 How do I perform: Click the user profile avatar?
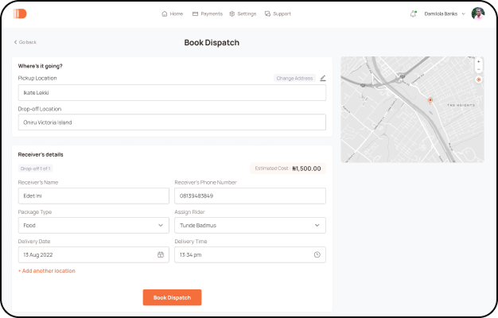click(x=478, y=14)
